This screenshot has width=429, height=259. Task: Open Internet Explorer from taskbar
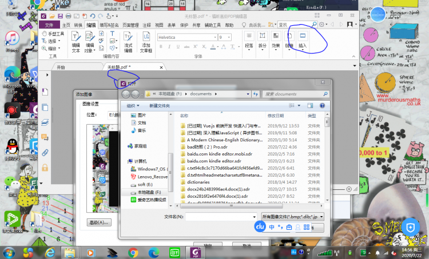coord(50,253)
